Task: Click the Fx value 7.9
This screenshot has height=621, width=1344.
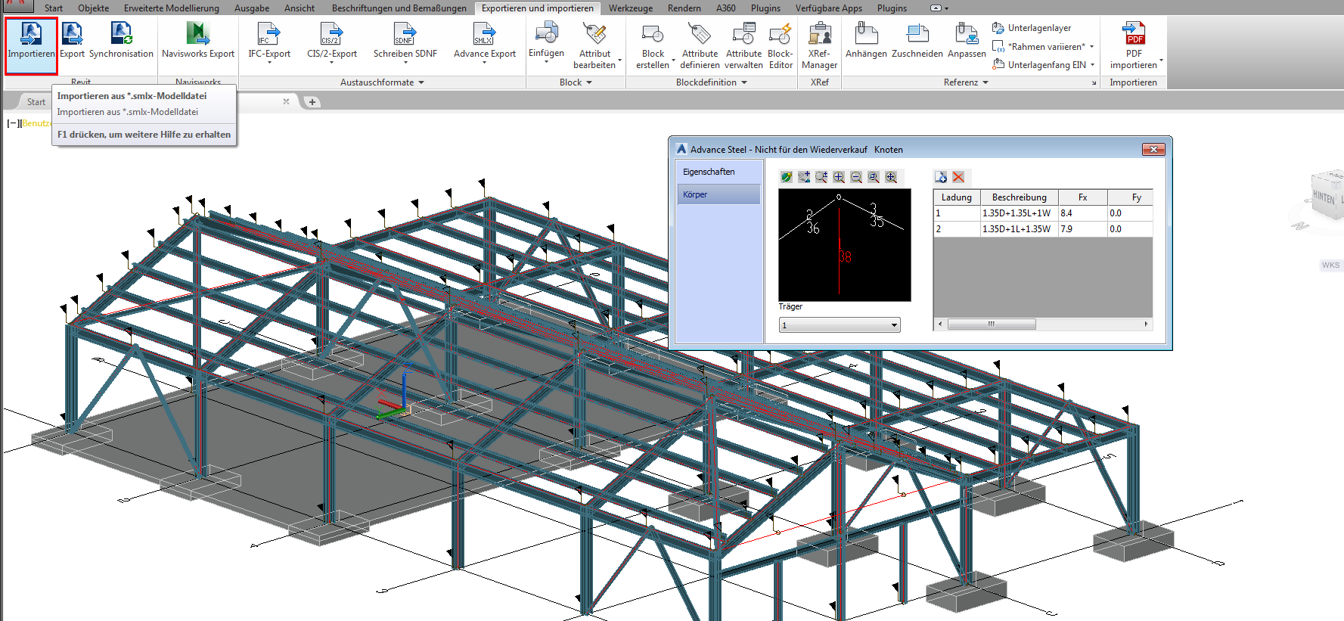Action: [1083, 229]
